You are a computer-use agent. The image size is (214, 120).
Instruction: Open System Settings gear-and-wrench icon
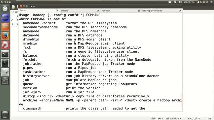5,45
